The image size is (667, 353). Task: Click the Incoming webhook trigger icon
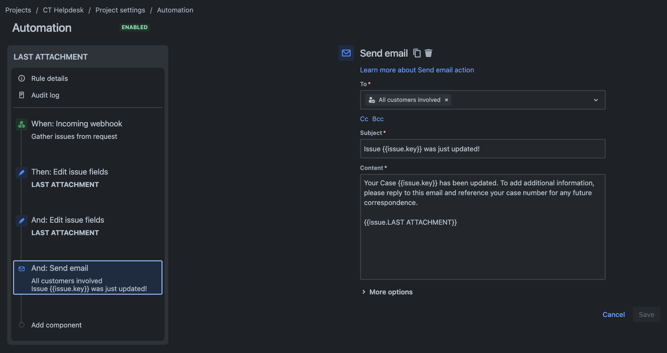tap(22, 124)
